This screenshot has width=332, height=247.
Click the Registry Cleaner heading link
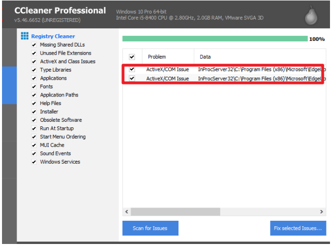[53, 36]
